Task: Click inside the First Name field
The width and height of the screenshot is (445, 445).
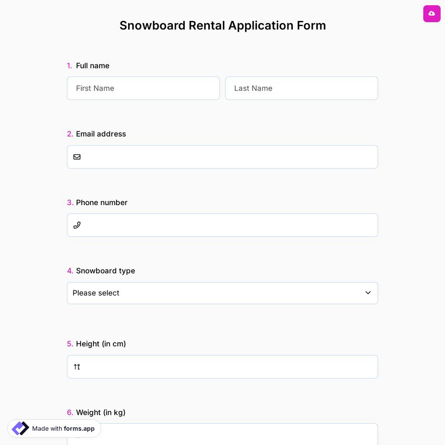Action: [x=143, y=88]
